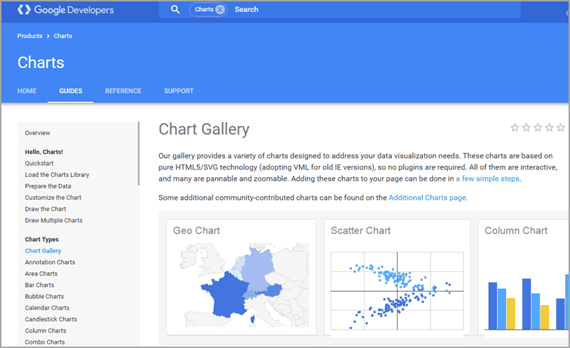570x348 pixels.
Task: Click the Google Developers logo icon
Action: [x=24, y=10]
